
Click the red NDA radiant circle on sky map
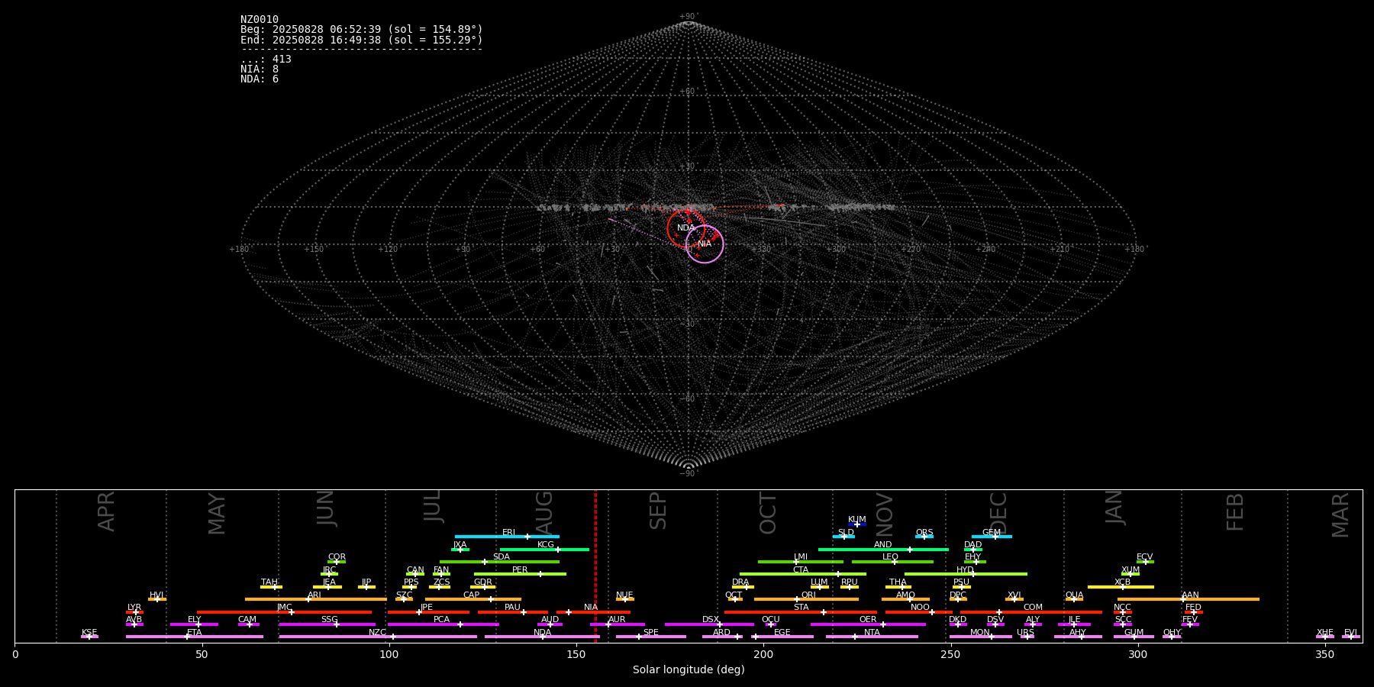[x=686, y=227]
